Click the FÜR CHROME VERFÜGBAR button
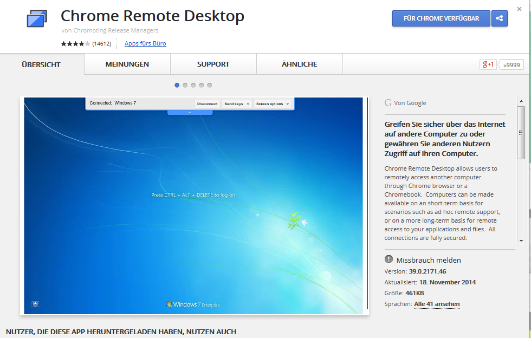Screen dimensions: 531x338 [x=441, y=18]
